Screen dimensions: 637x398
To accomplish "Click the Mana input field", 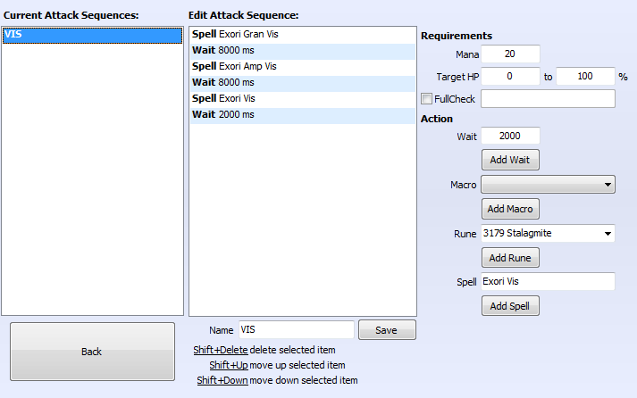I will click(x=510, y=54).
